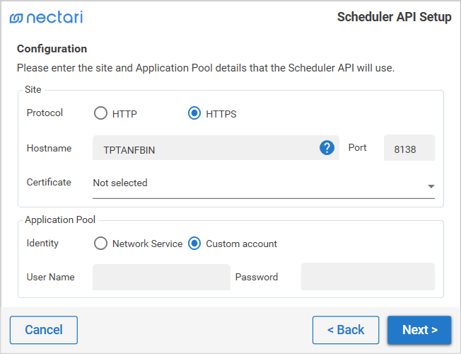
Task: Focus the Password input box
Action: click(368, 277)
